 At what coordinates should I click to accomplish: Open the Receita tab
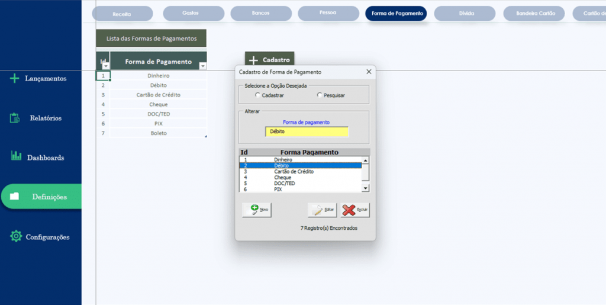(x=122, y=14)
